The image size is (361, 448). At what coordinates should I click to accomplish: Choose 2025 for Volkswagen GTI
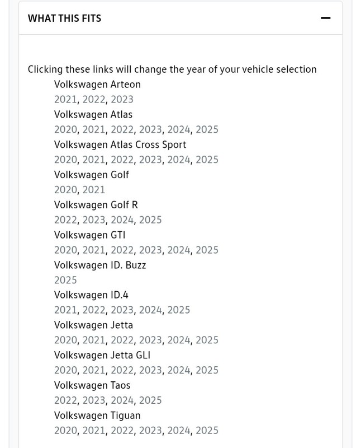click(x=207, y=250)
